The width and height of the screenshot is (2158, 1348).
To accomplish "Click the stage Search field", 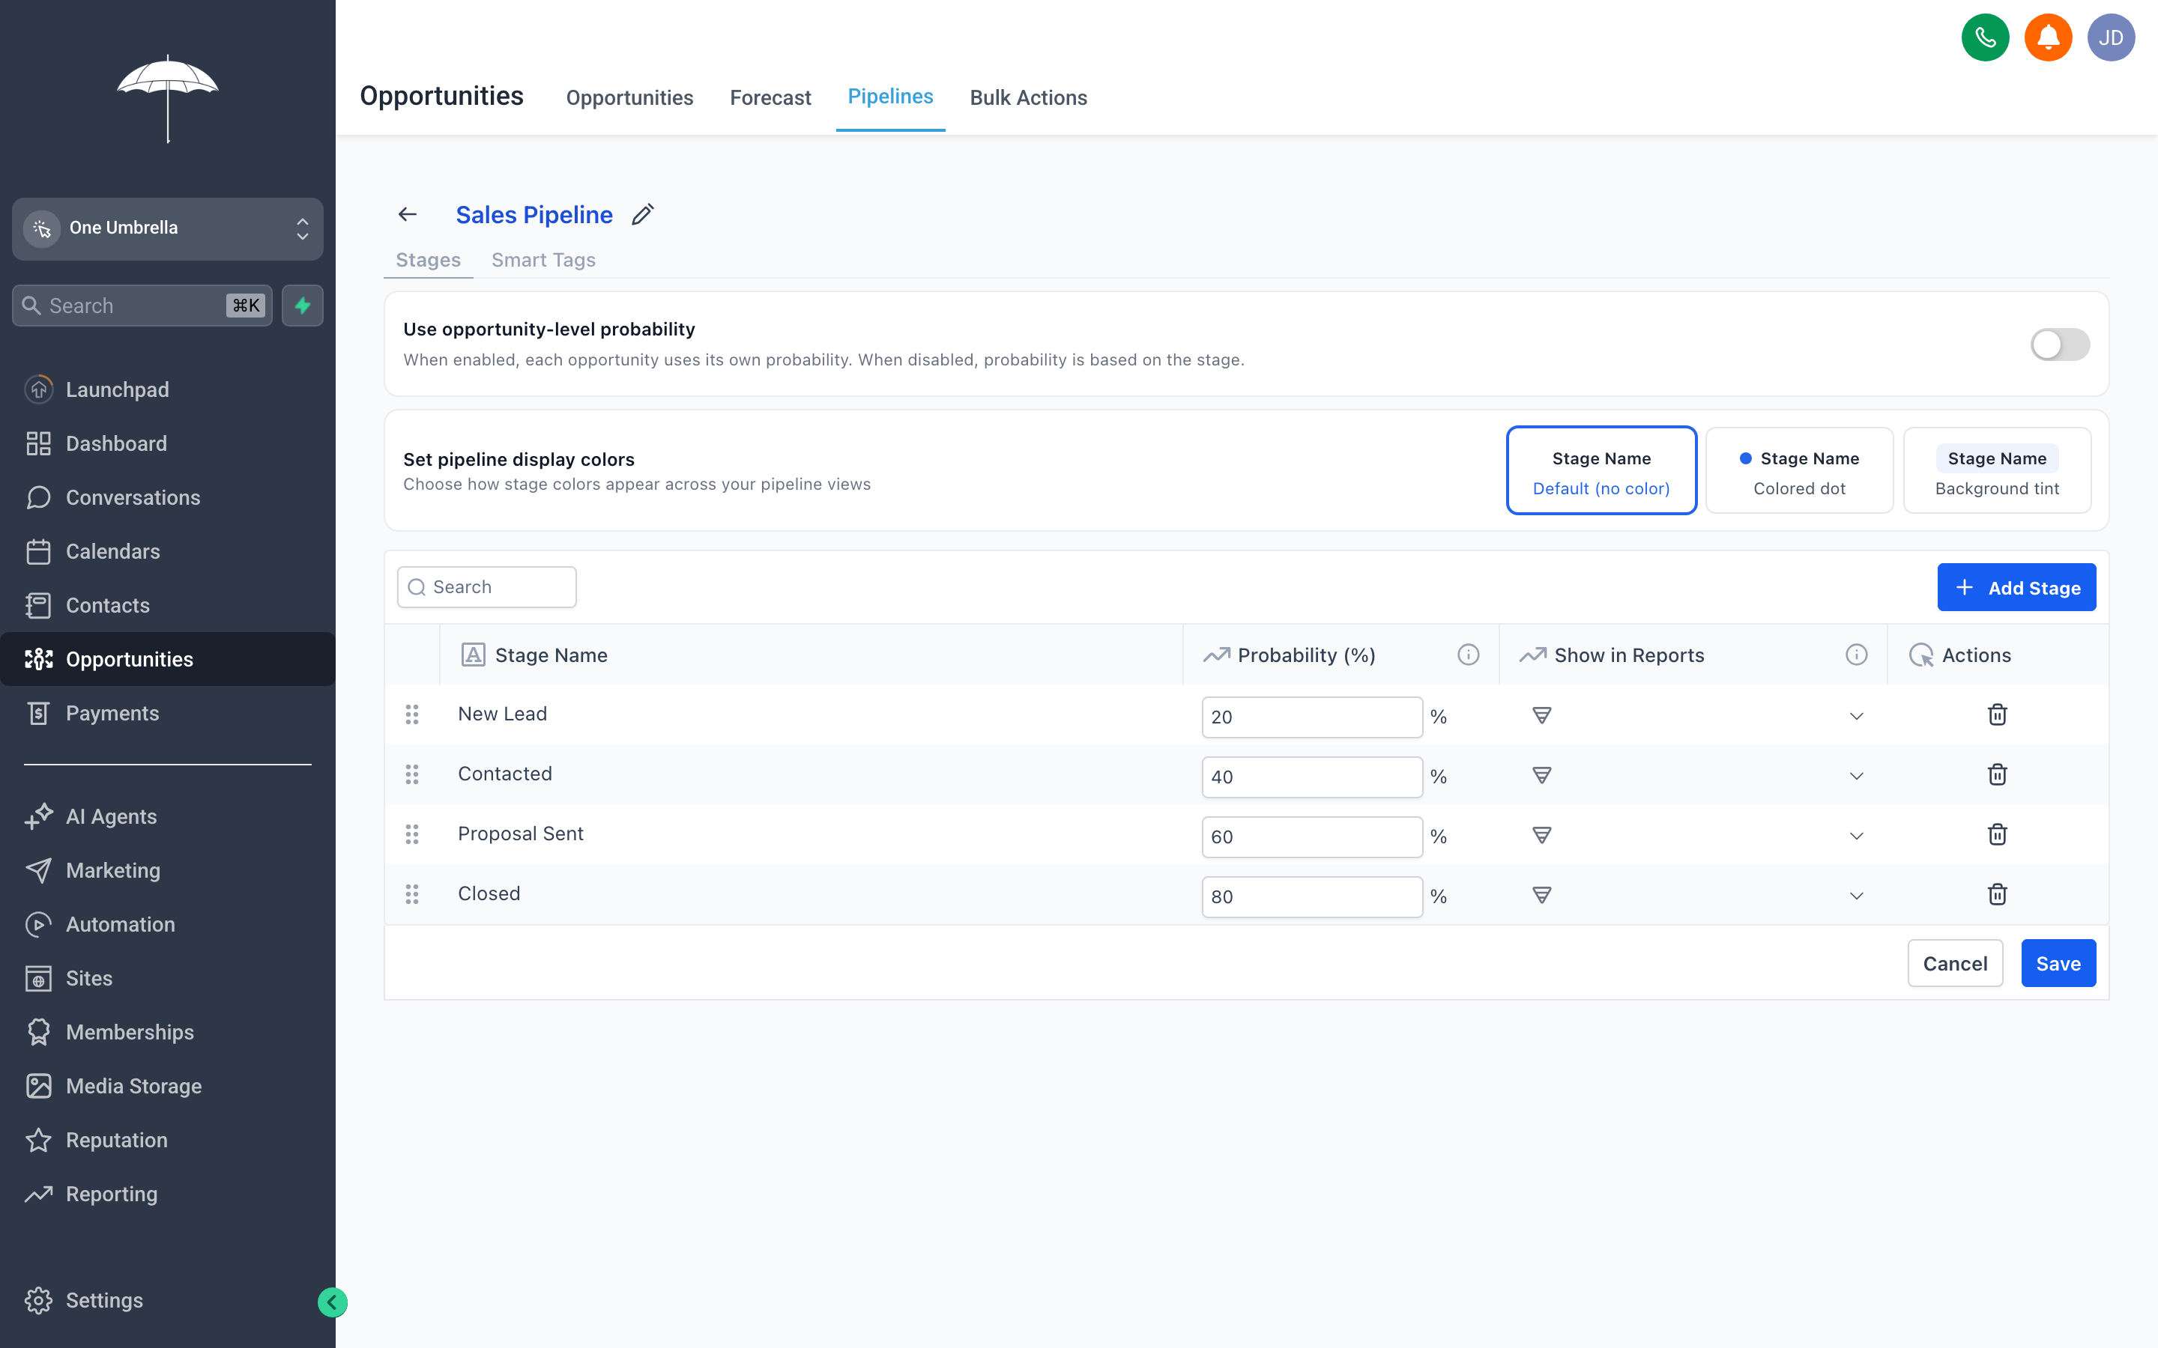I will pos(487,586).
